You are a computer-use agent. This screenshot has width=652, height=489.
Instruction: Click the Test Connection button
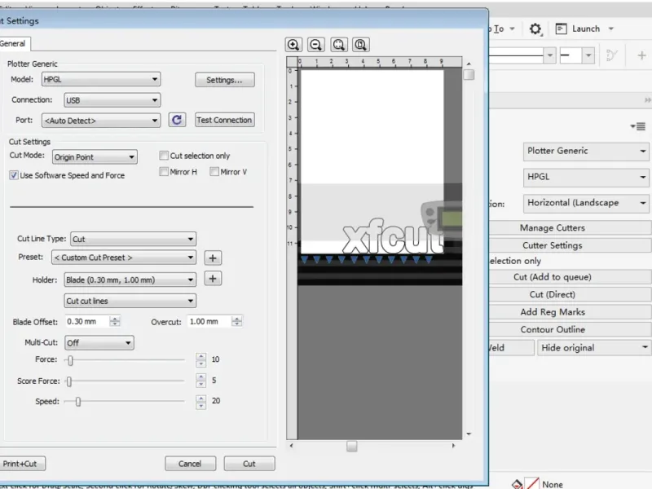(224, 120)
